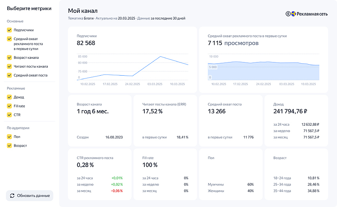Toggle the Читают посты канала checkbox
This screenshot has width=337, height=207.
click(x=9, y=66)
